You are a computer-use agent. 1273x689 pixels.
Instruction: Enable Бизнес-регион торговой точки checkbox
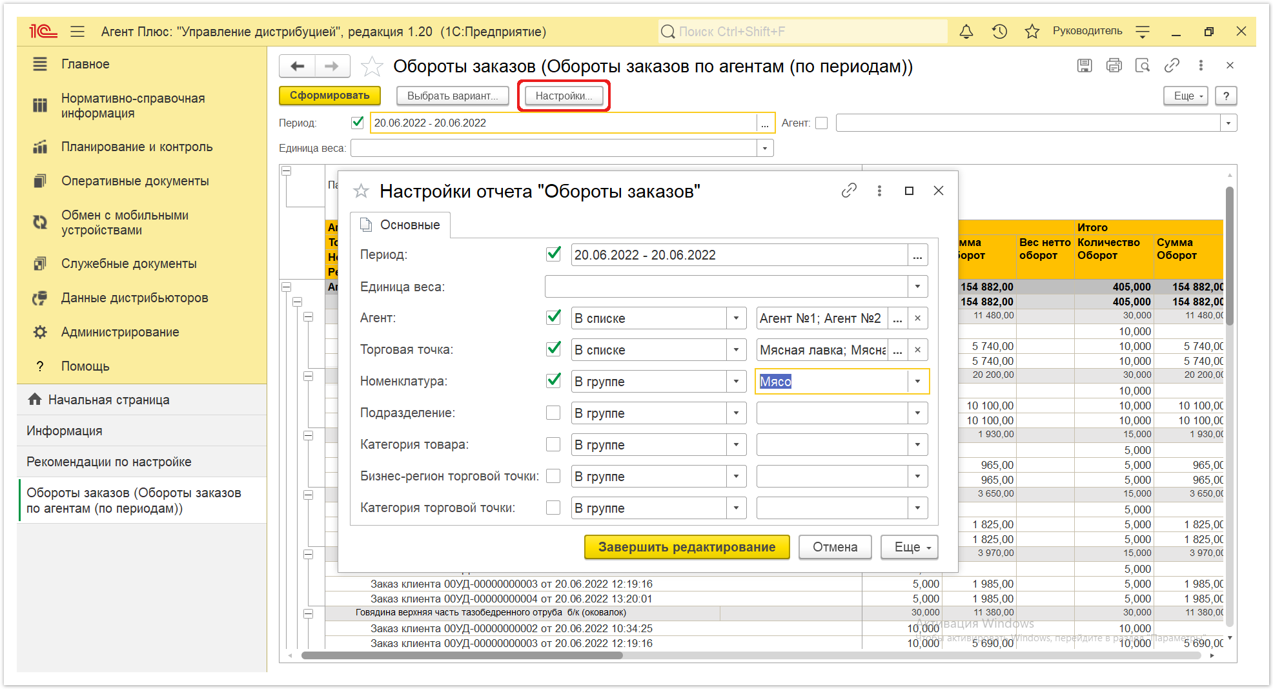pos(553,475)
